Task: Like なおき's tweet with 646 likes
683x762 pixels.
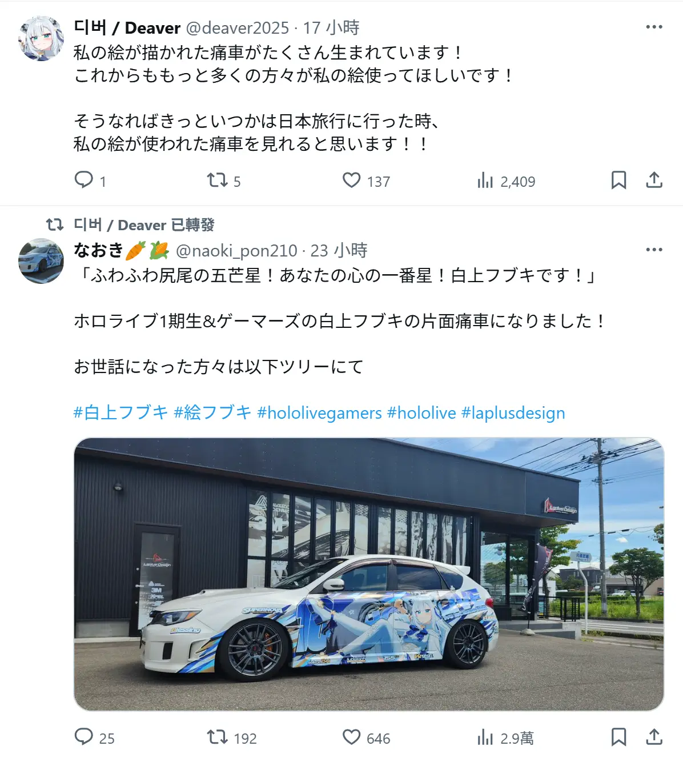Action: 351,737
